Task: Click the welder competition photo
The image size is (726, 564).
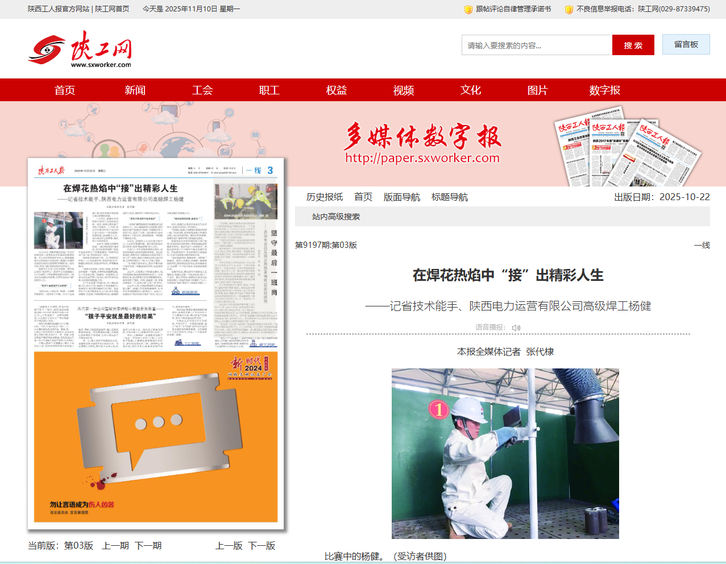Action: click(505, 454)
